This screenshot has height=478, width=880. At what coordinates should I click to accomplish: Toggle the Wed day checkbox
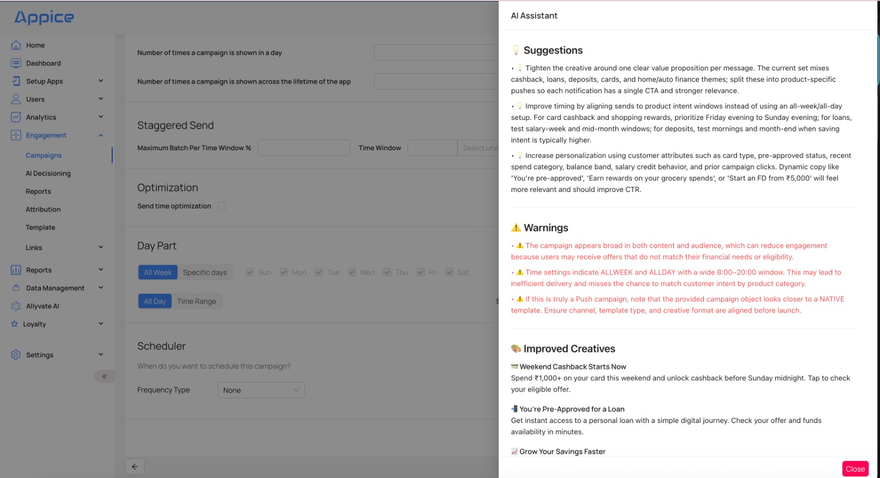(x=352, y=272)
